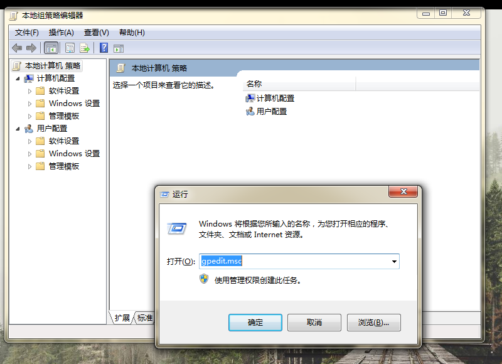This screenshot has height=364, width=502.
Task: Expand 软件设置 under 用户配置
Action: click(29, 141)
